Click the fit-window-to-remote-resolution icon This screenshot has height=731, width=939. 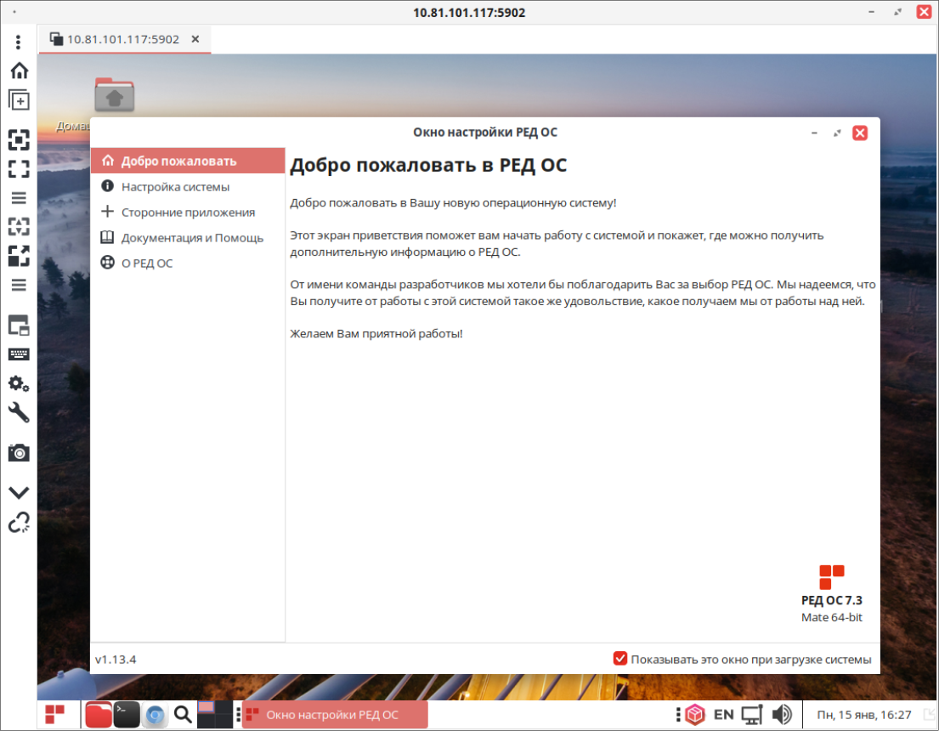(20, 140)
